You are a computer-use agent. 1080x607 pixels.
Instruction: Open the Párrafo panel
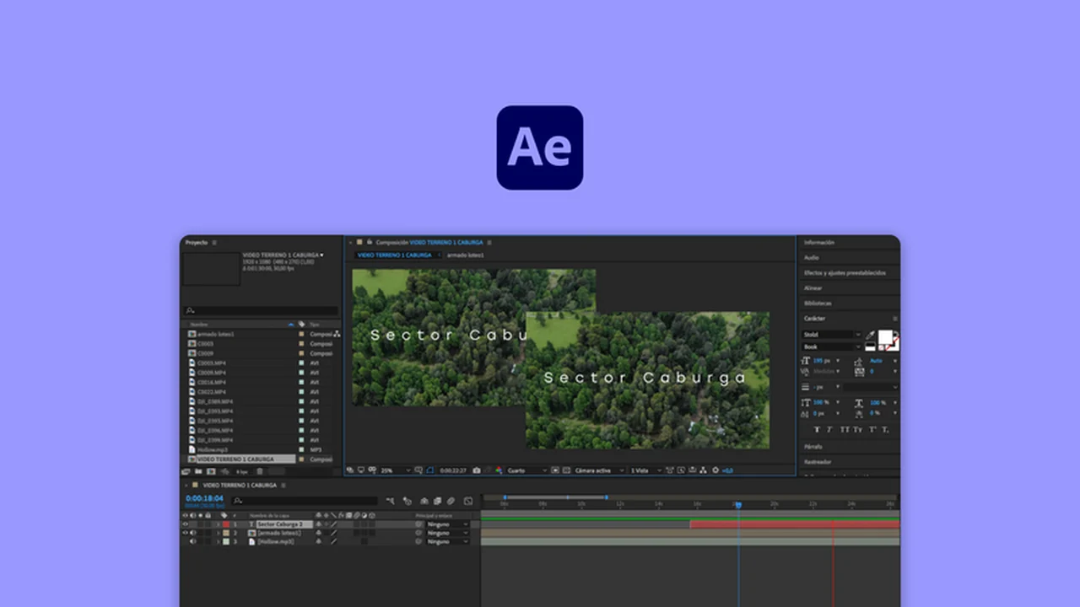click(813, 447)
